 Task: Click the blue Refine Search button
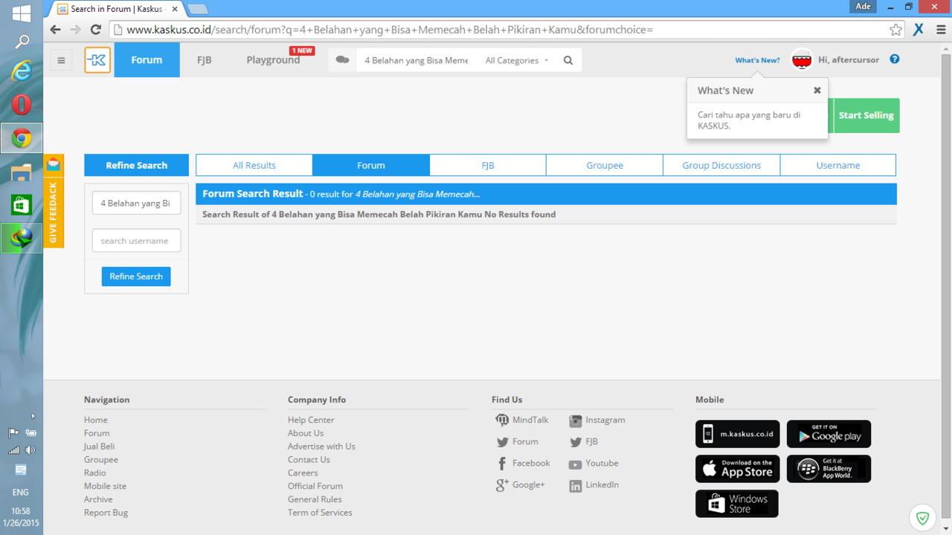tap(136, 276)
